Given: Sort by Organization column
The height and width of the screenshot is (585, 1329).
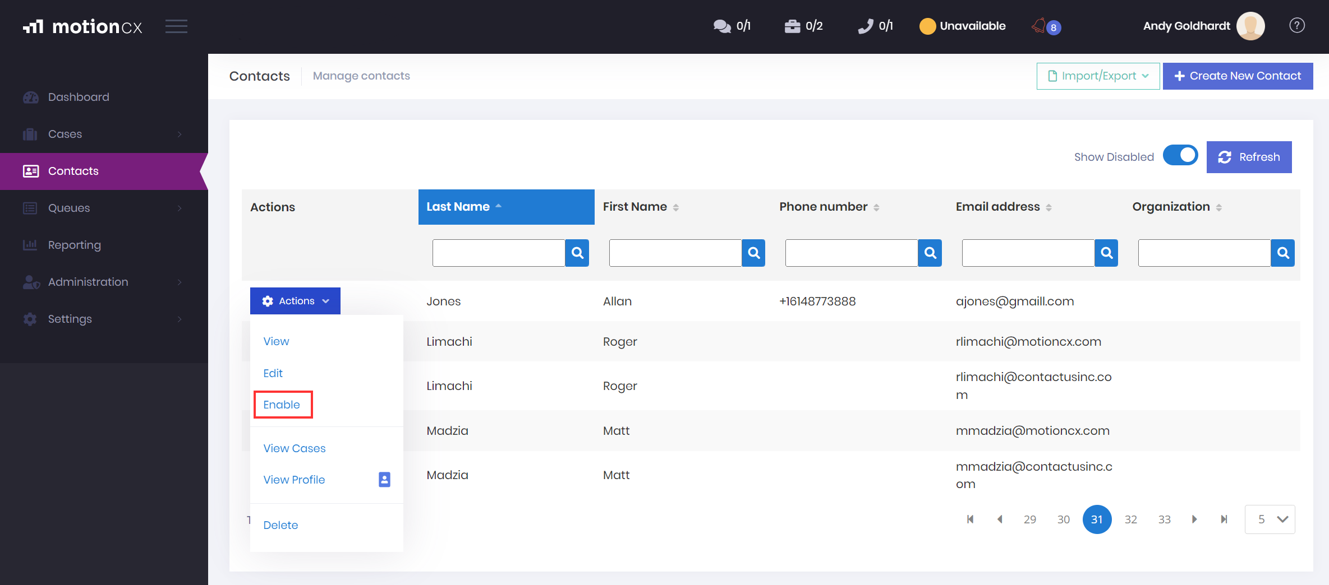Looking at the screenshot, I should [x=1177, y=207].
